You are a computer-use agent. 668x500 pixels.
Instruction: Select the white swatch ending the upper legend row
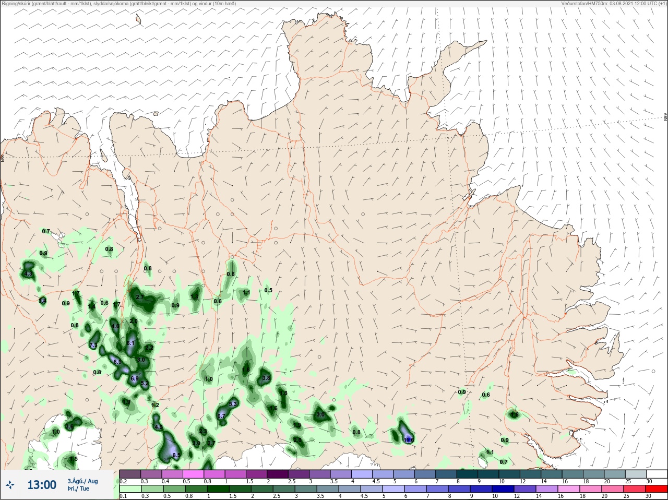656,474
